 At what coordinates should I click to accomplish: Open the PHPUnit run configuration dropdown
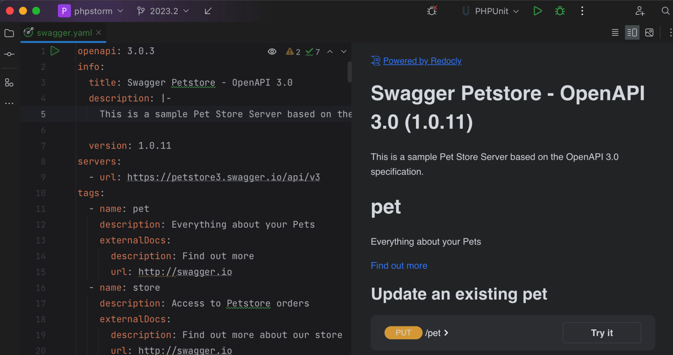(x=491, y=11)
